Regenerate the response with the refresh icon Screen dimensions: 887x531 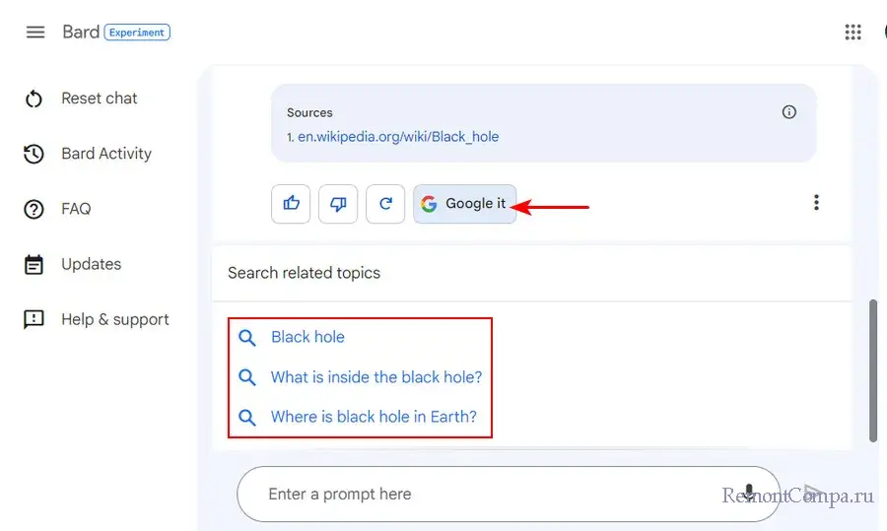tap(385, 204)
